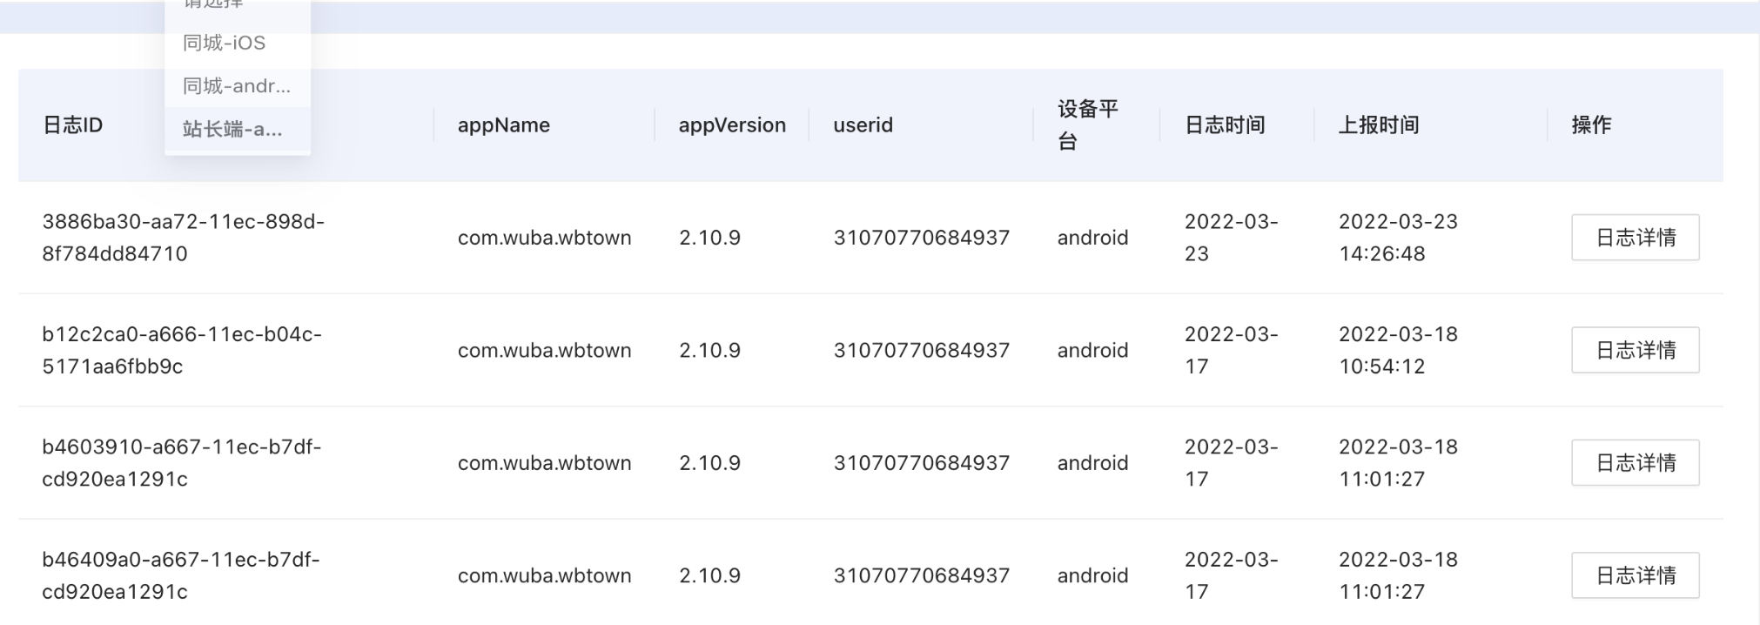Click the log date 2022-03-23
This screenshot has width=1760, height=625.
(x=1232, y=238)
